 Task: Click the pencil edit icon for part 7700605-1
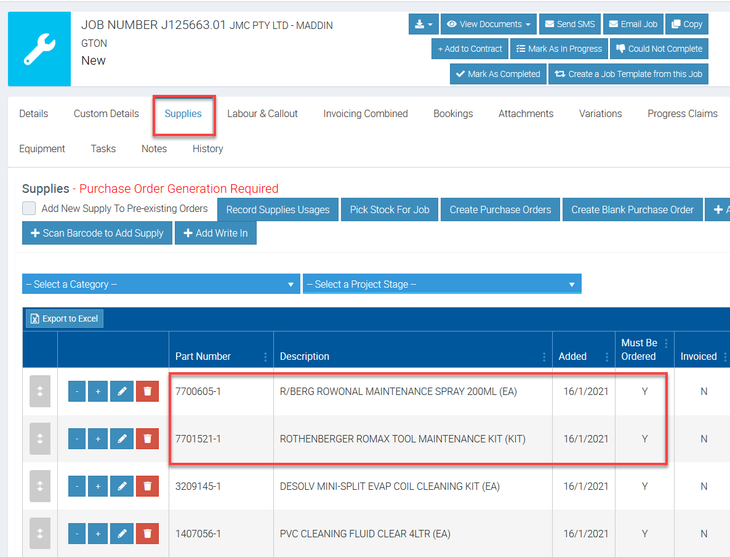pyautogui.click(x=122, y=391)
